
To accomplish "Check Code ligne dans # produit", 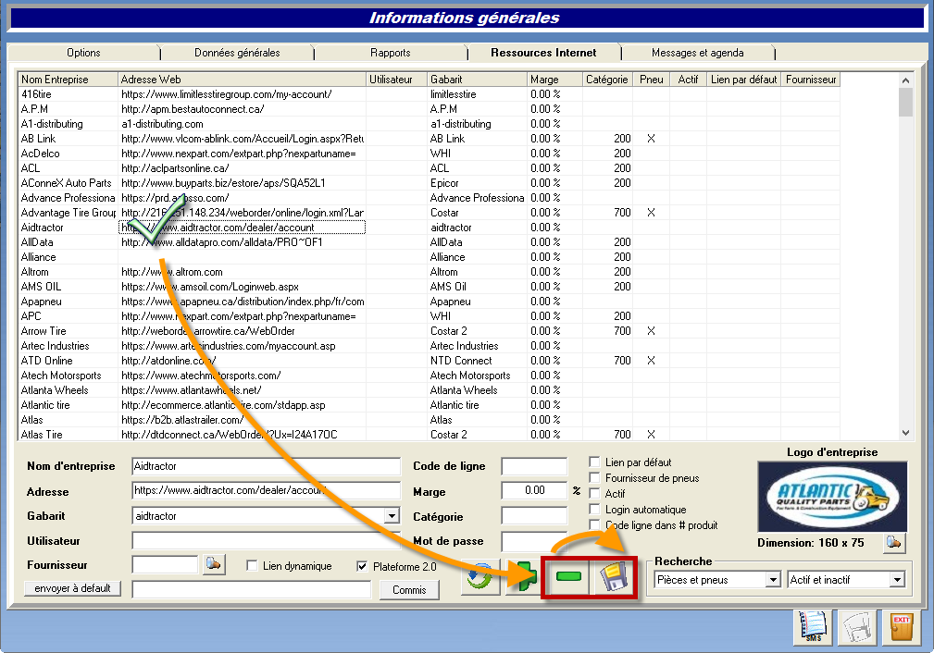I will pyautogui.click(x=594, y=524).
